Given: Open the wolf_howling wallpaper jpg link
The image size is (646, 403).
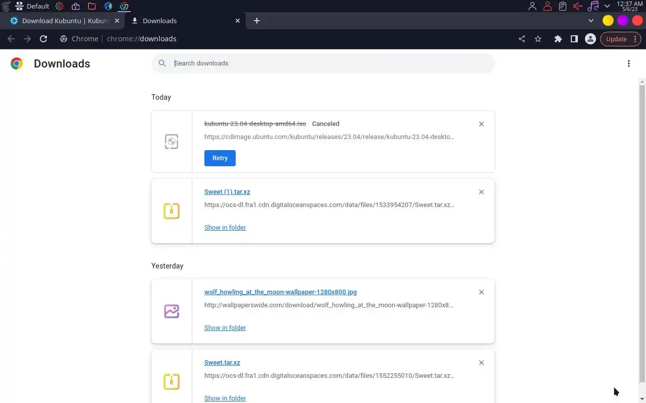Looking at the screenshot, I should pyautogui.click(x=280, y=292).
